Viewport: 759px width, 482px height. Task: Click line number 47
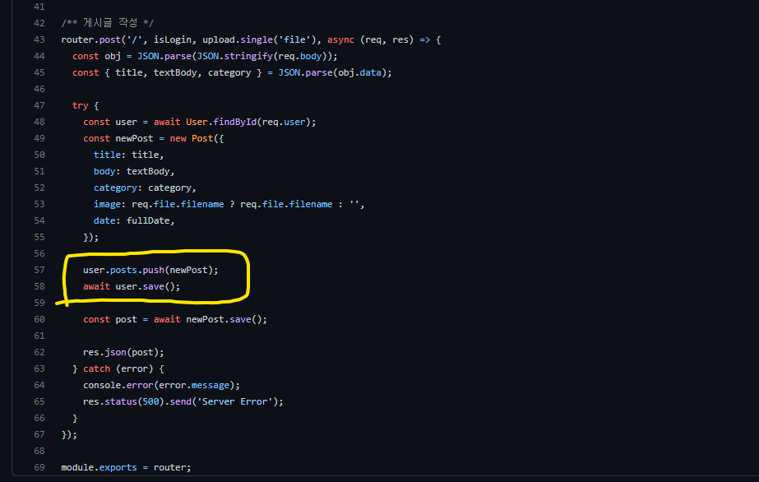39,105
